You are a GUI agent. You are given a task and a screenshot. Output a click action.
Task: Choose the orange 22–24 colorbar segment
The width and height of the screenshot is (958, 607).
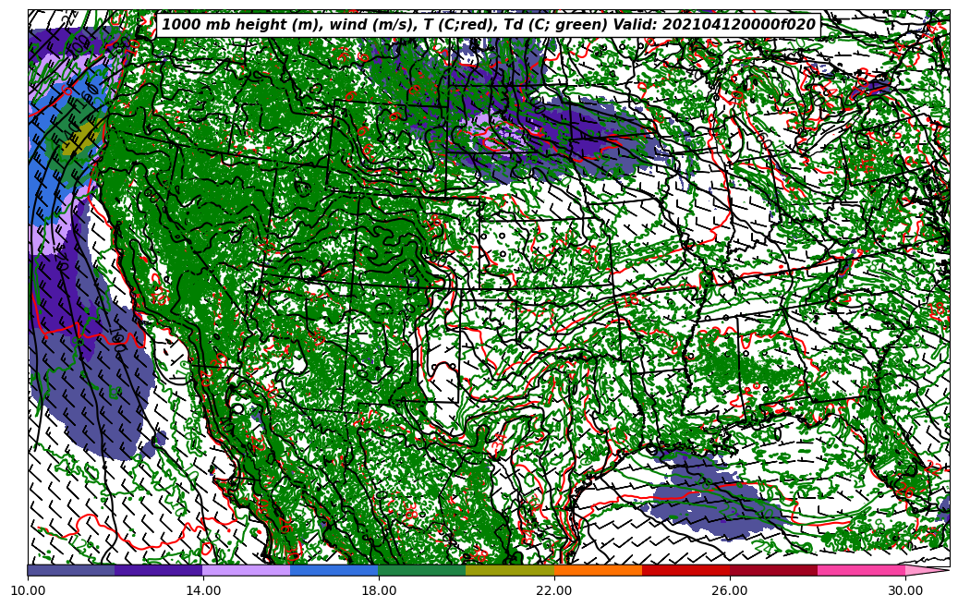tap(598, 571)
